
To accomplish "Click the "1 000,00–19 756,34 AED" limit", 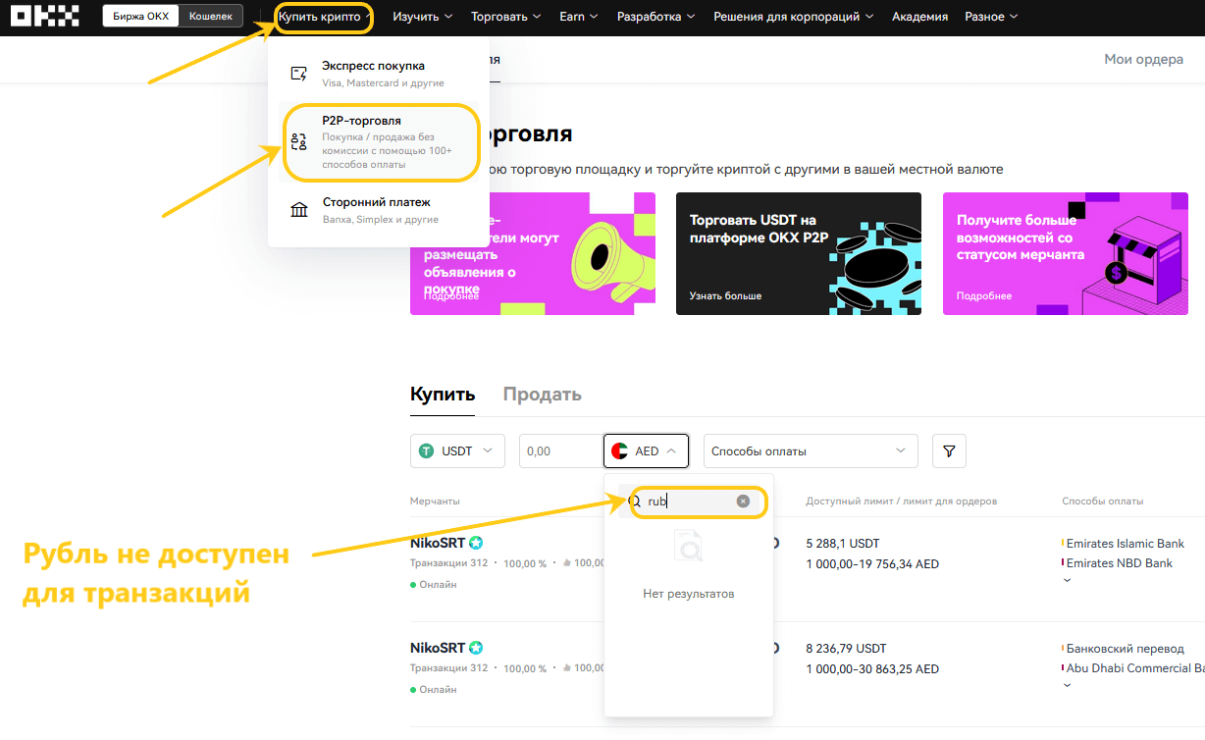I will (x=872, y=564).
